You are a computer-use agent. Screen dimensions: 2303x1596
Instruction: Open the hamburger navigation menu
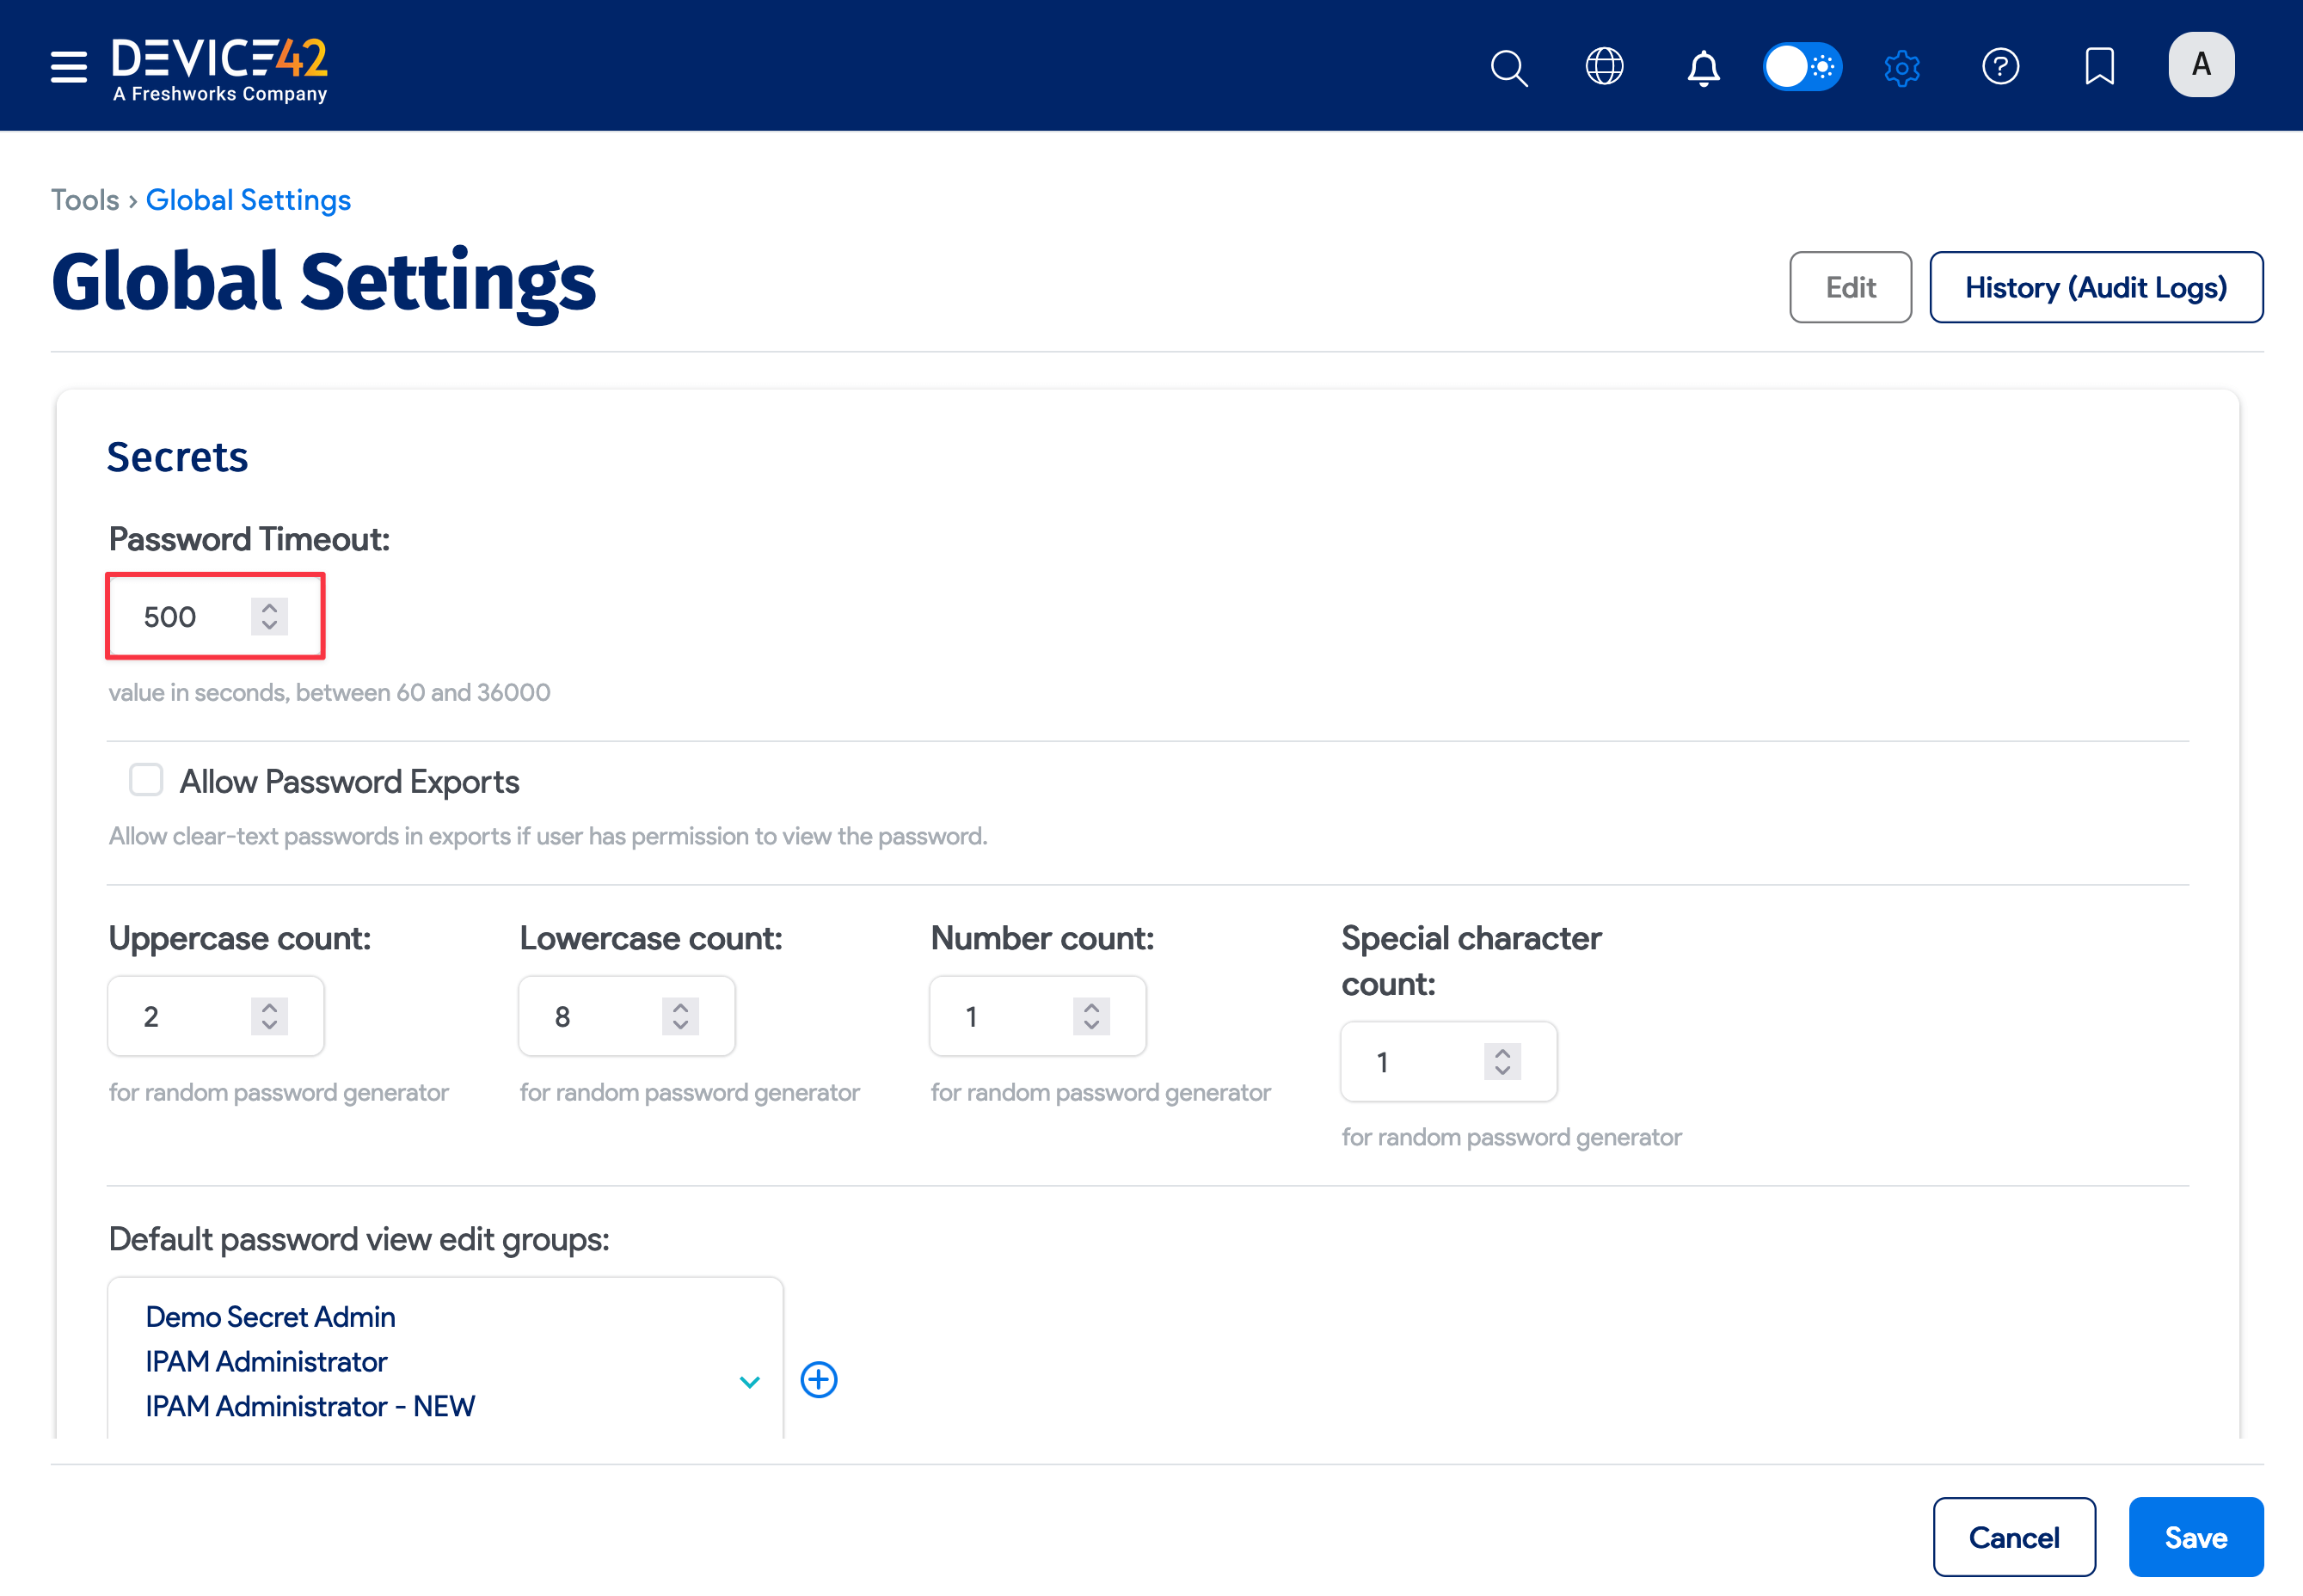tap(68, 66)
